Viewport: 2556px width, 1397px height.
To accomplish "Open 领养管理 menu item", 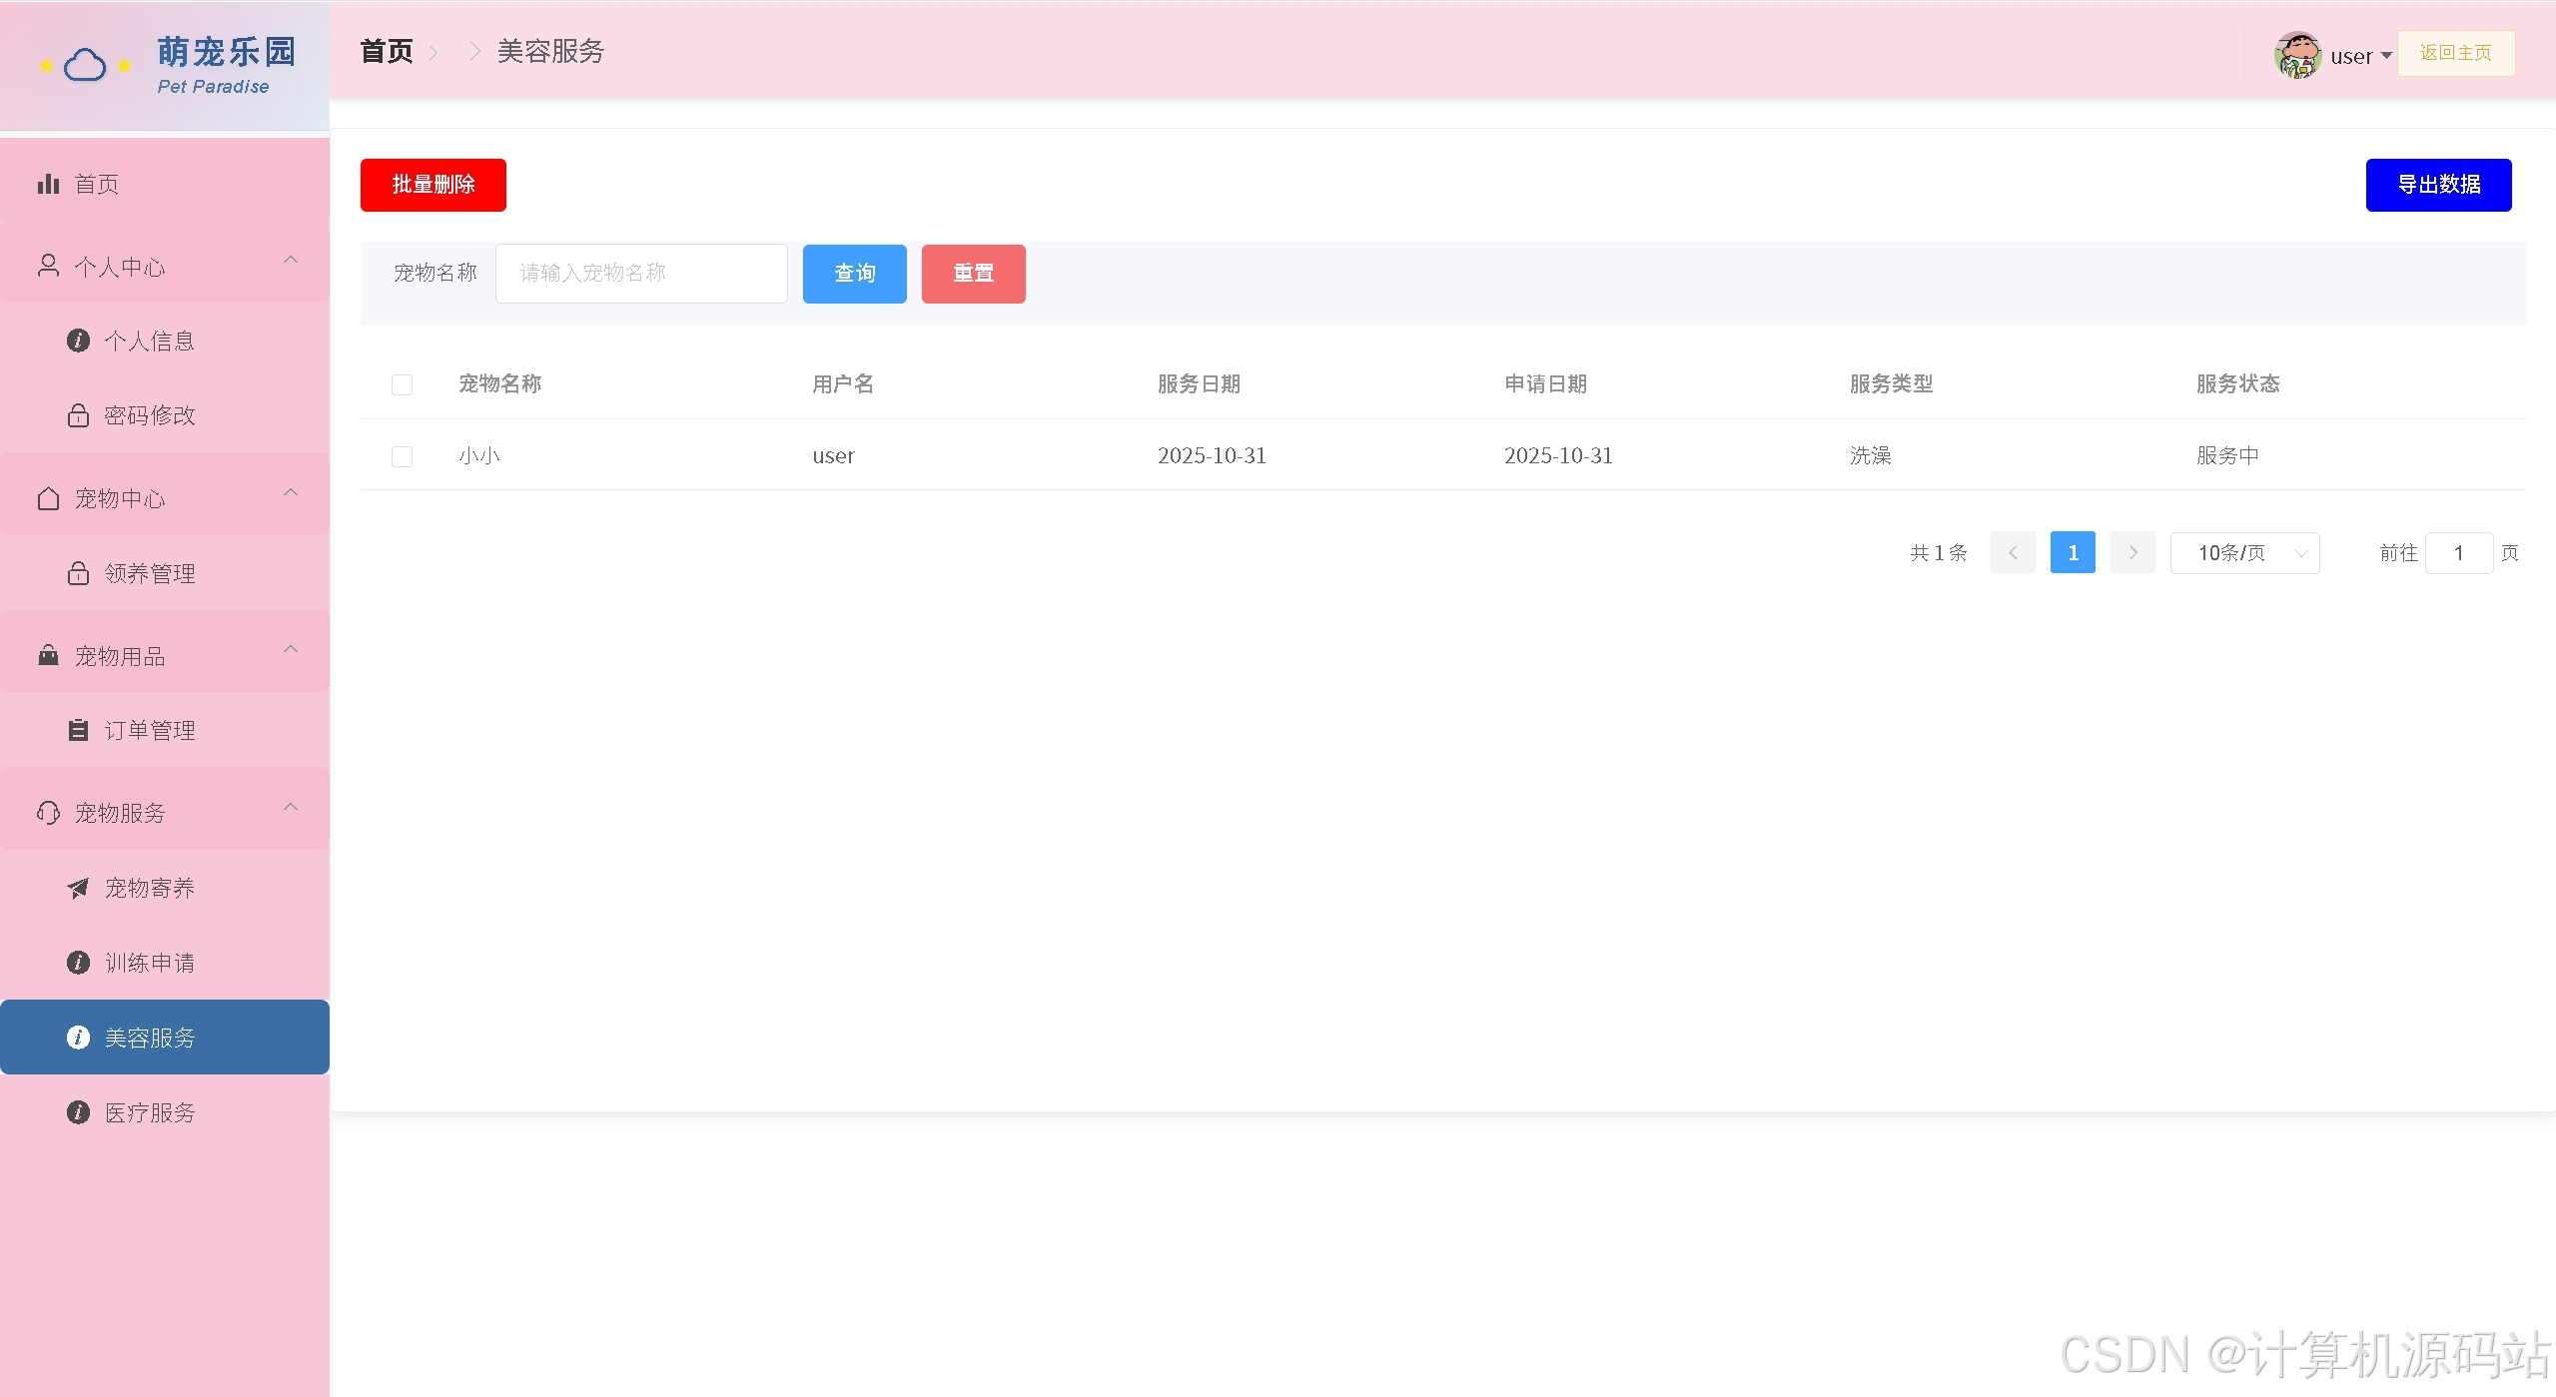I will click(165, 573).
